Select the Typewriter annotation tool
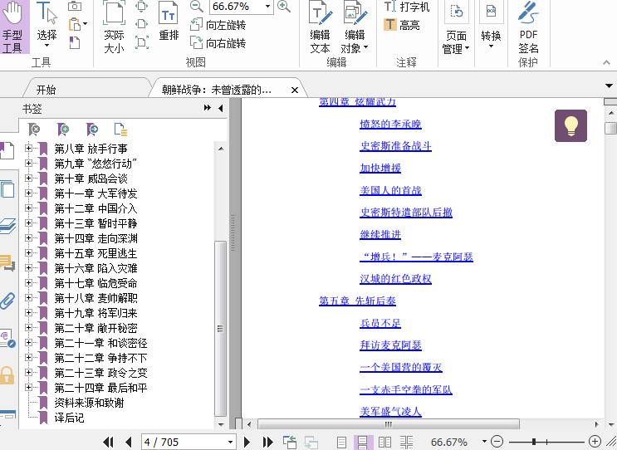The width and height of the screenshot is (617, 450). pyautogui.click(x=406, y=7)
